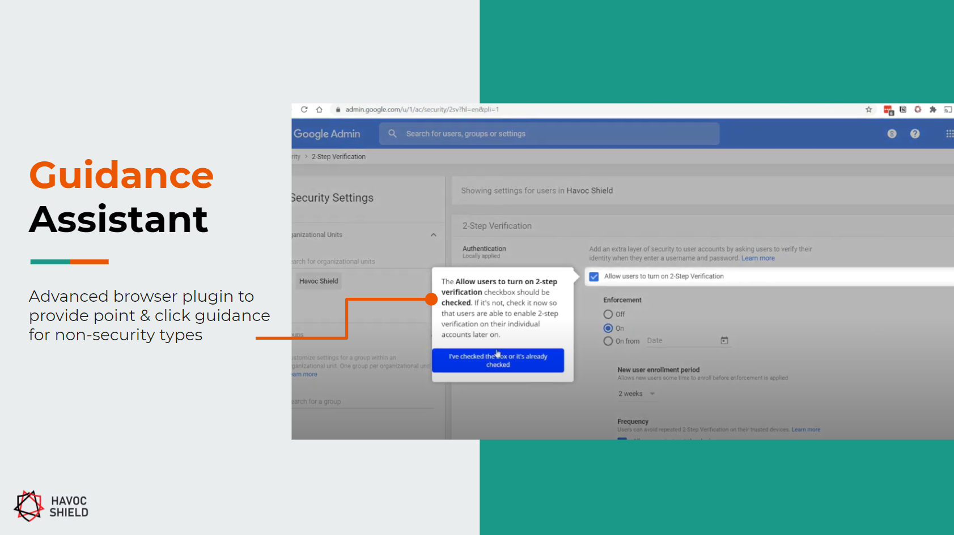
Task: Click the 2-Step Verification section heading
Action: pyautogui.click(x=497, y=226)
